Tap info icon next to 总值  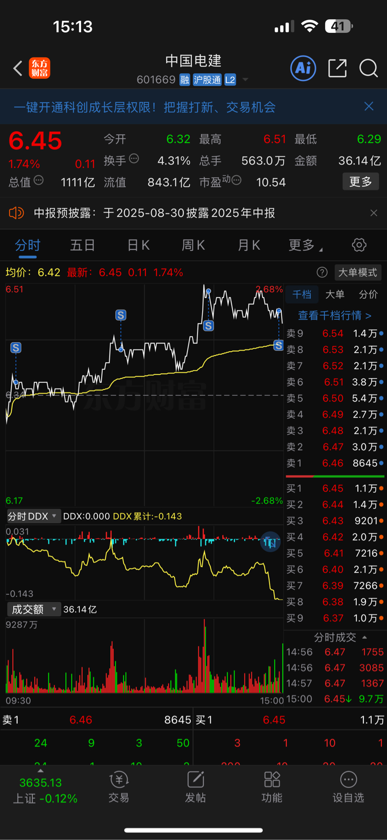click(x=39, y=181)
